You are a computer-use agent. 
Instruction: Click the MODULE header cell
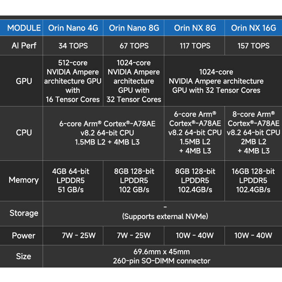tap(21, 28)
